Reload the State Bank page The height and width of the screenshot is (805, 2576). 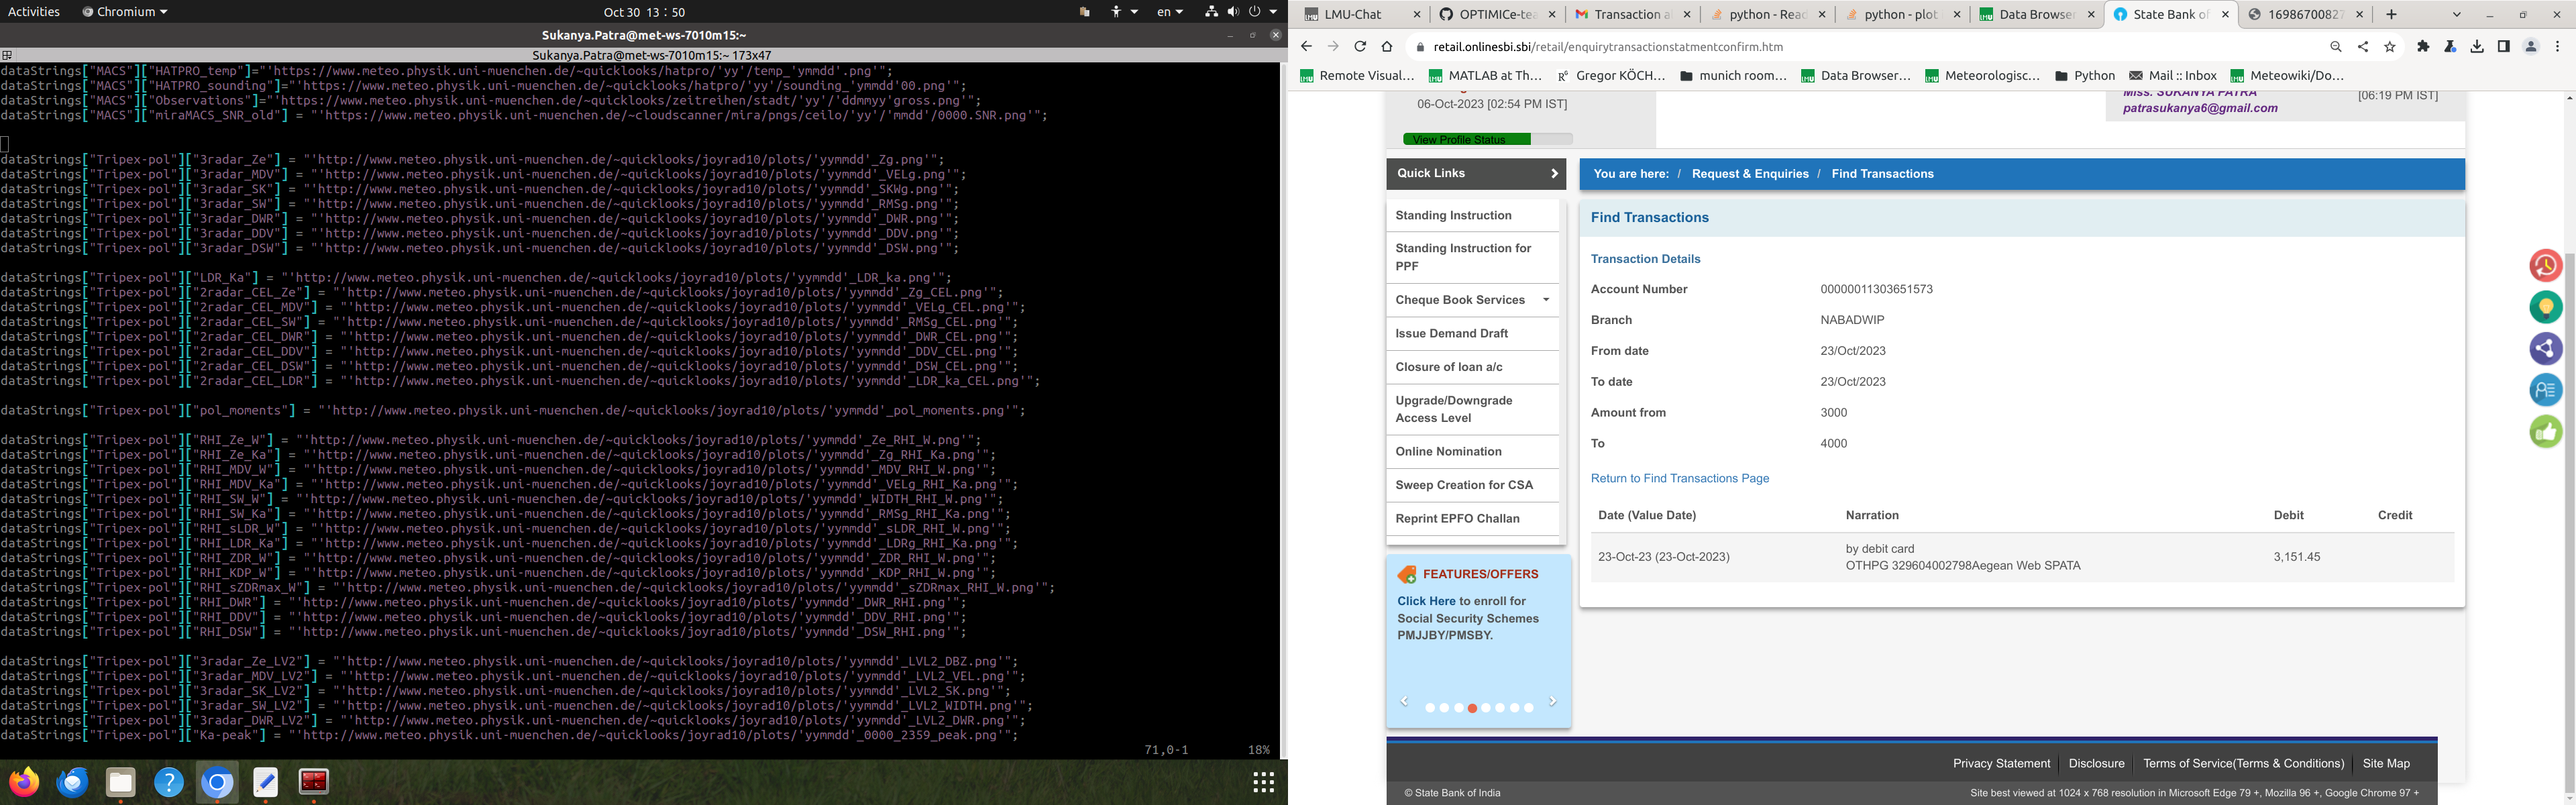(1360, 47)
